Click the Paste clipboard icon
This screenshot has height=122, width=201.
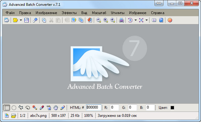(x=58, y=20)
